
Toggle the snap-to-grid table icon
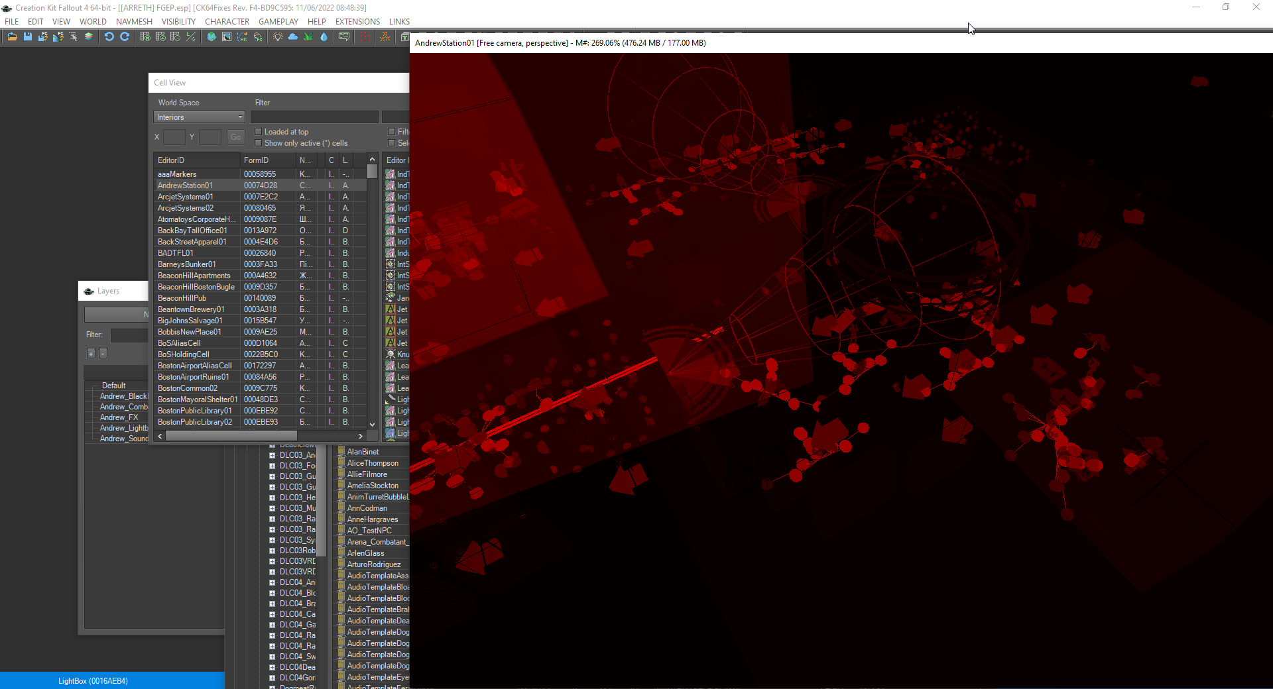pyautogui.click(x=145, y=37)
